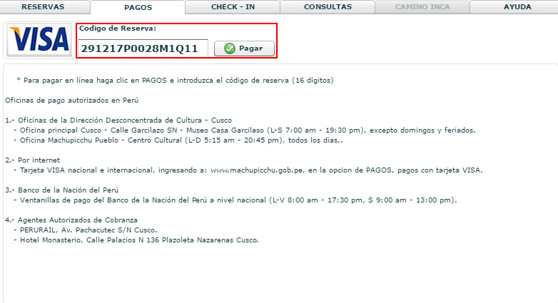Screen dimensions: 558x303
Task: Click the 'Oficinas de pago autorizados en Perú' heading
Action: pos(71,101)
